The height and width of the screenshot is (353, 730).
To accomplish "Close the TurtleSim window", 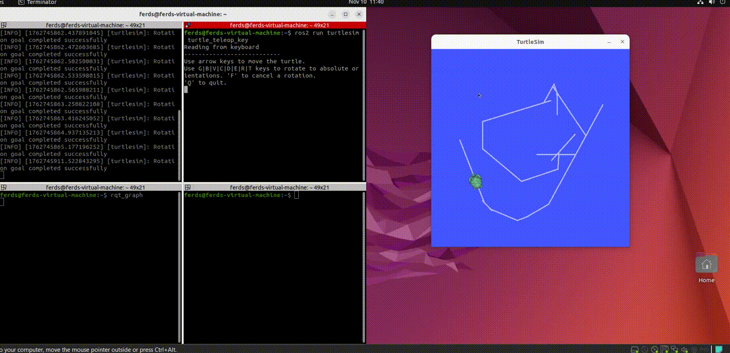I will (622, 42).
